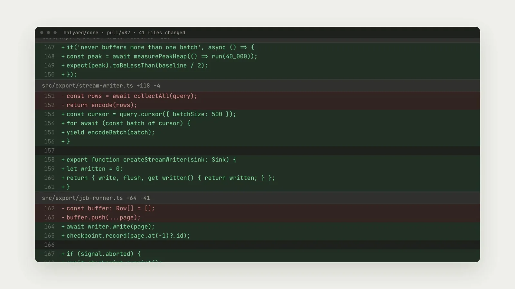Click the checkpoint.record code line
This screenshot has height=289, width=515.
[257, 236]
